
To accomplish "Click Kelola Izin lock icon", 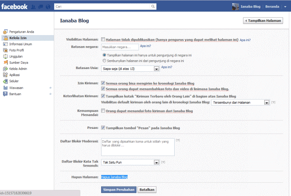I will point(5,38).
